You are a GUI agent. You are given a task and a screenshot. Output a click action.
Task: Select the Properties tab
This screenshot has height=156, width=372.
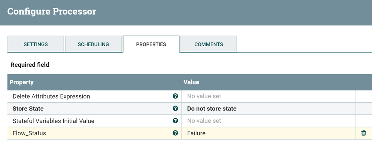(151, 44)
